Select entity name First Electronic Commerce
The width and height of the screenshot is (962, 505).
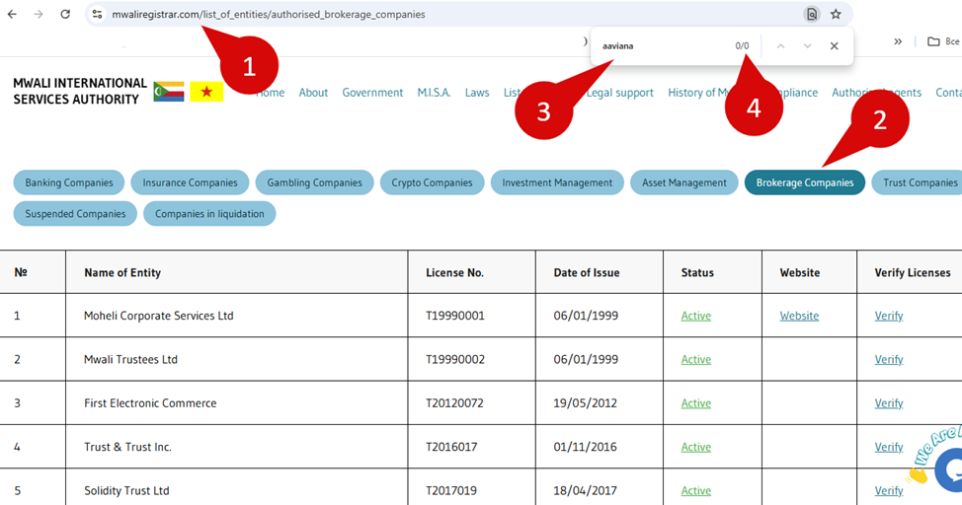[150, 403]
